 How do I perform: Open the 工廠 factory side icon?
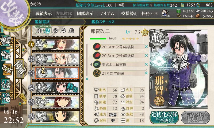(5, 98)
